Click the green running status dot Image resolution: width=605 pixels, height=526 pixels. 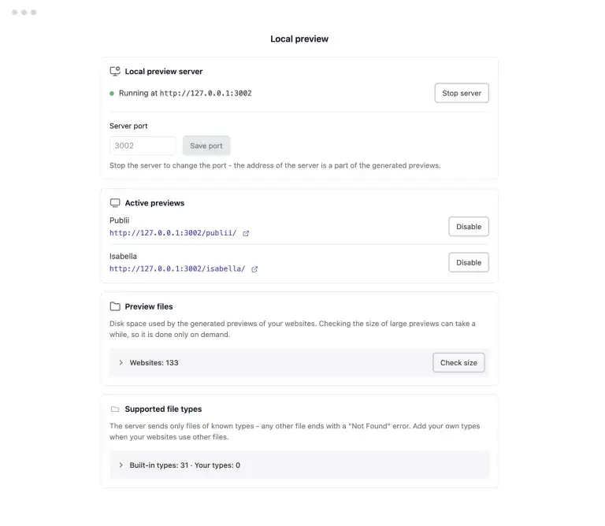click(112, 94)
